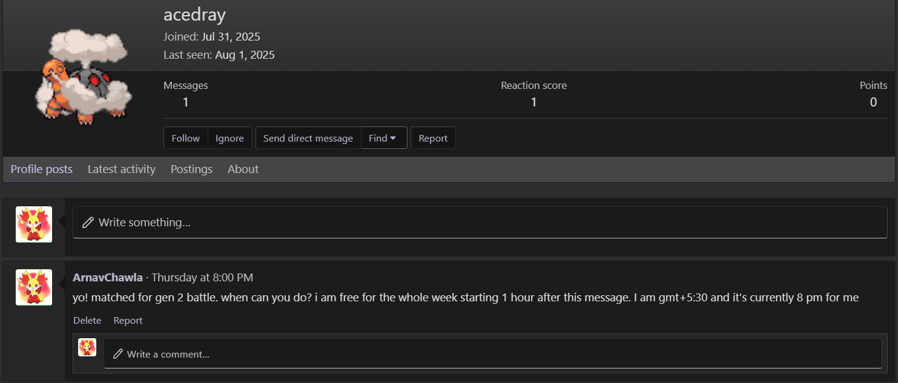Click the Joined date Jul 31, 2025

[231, 37]
